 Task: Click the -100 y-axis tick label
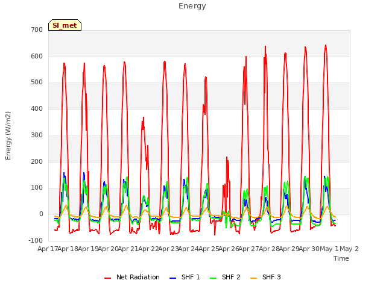pyautogui.click(x=36, y=240)
